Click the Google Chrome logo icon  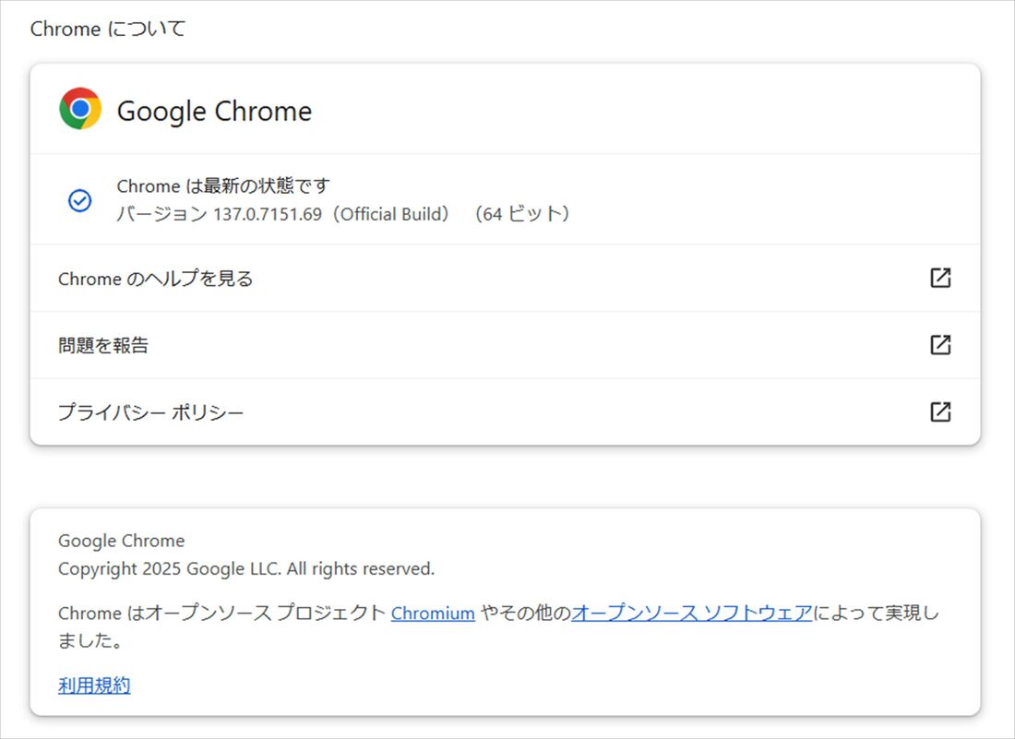click(x=80, y=109)
